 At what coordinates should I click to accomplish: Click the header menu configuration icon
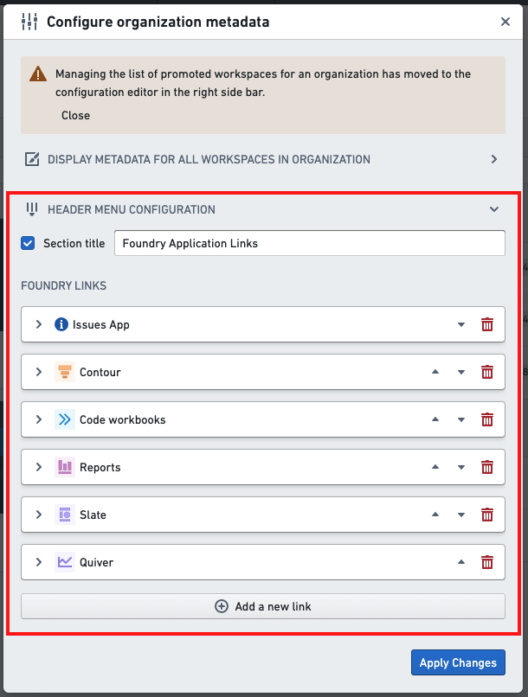(32, 209)
